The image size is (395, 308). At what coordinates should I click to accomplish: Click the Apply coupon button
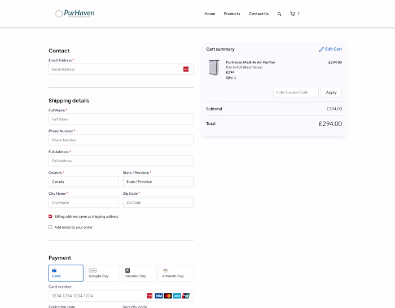[331, 92]
